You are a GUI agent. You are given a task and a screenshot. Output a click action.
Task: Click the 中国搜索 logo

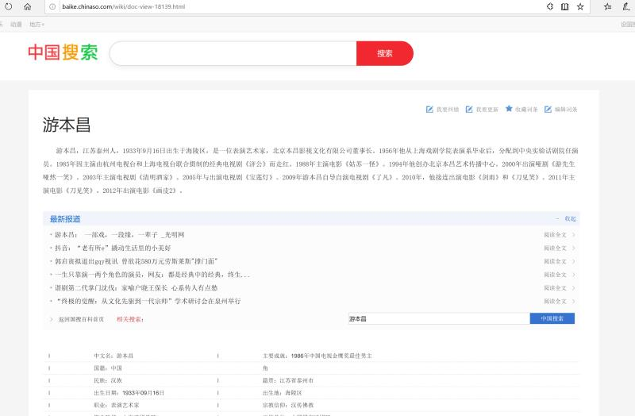point(63,52)
